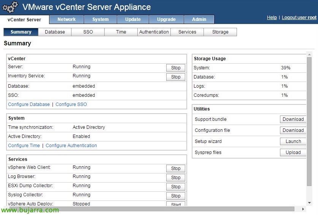Show the Services sub-tab

tap(187, 32)
